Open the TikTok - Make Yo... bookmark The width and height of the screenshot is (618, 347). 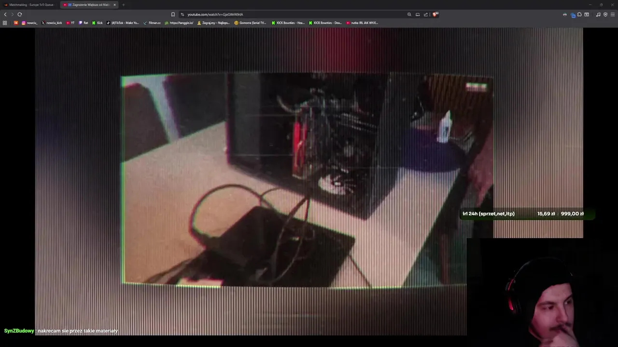click(x=123, y=23)
